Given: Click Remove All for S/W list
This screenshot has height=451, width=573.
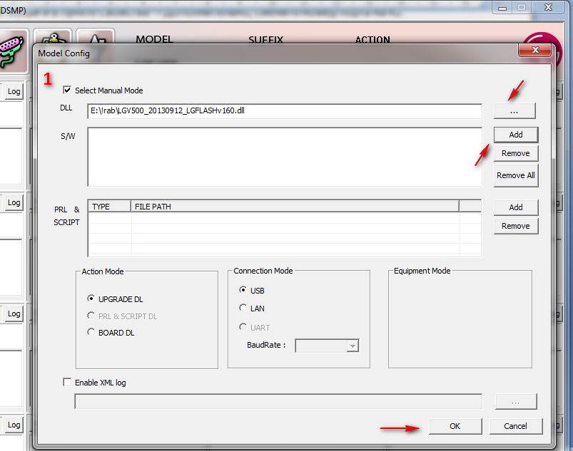Looking at the screenshot, I should pos(516,175).
